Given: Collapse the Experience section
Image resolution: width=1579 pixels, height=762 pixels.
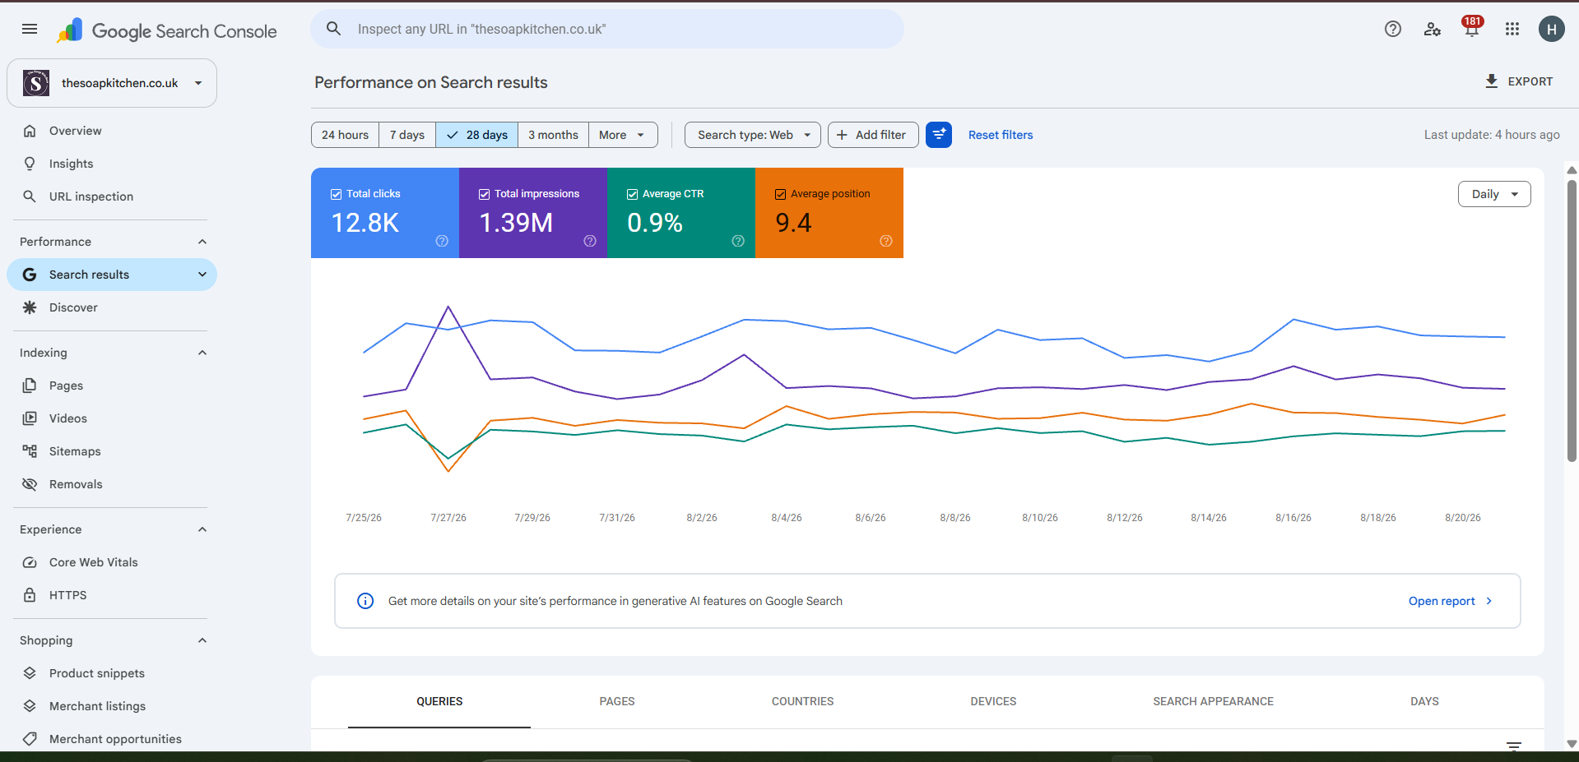Looking at the screenshot, I should click(202, 529).
